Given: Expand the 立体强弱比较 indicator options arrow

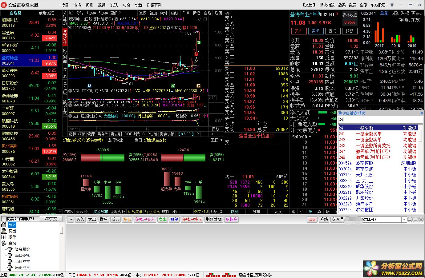Looking at the screenshot, I should [x=70, y=116].
